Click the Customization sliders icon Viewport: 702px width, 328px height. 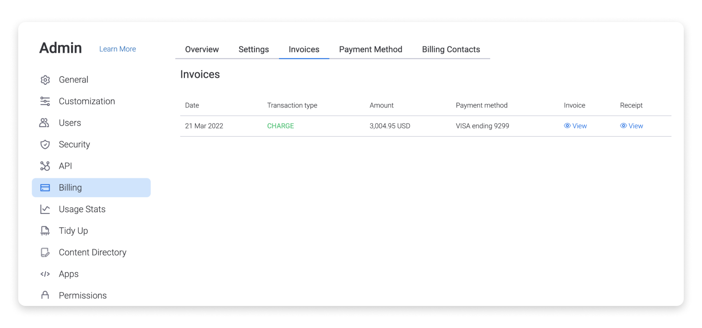[45, 101]
